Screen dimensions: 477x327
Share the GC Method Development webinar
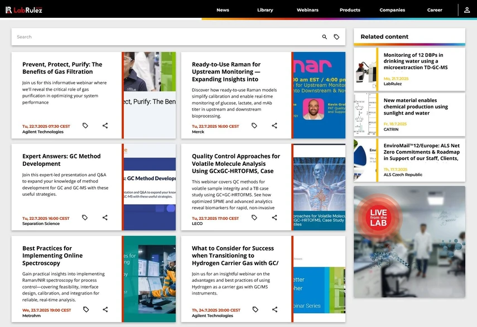(x=105, y=218)
